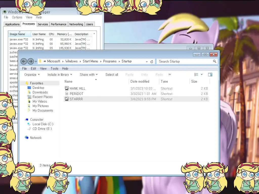The height and width of the screenshot is (194, 259).
Task: Click Programs in the address breadcrumb
Action: pos(110,61)
